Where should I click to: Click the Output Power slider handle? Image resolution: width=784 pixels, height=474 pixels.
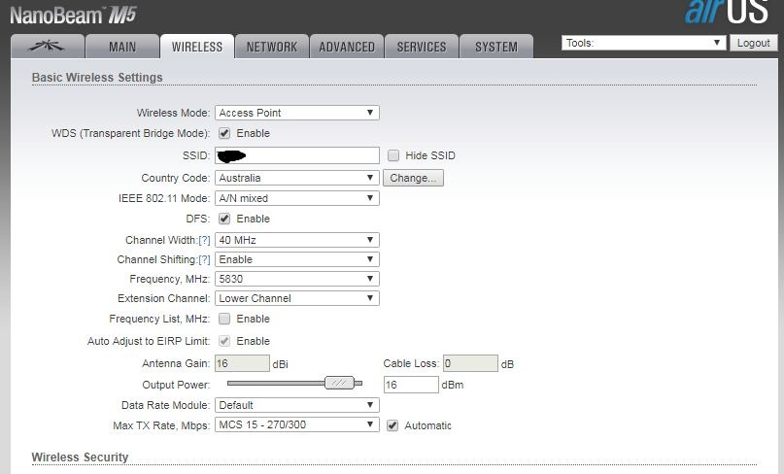pyautogui.click(x=339, y=383)
